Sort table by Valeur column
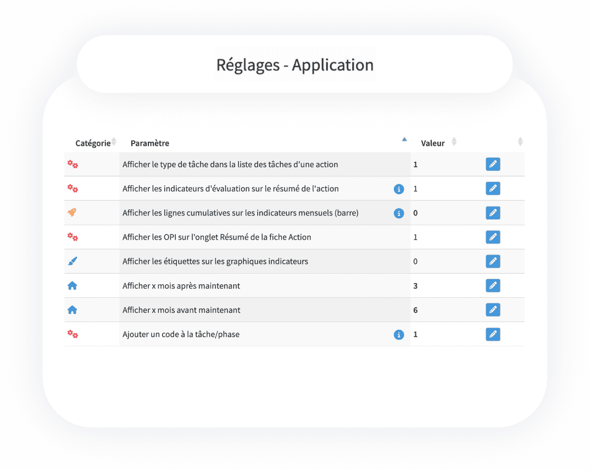This screenshot has height=470, width=590. tap(454, 142)
